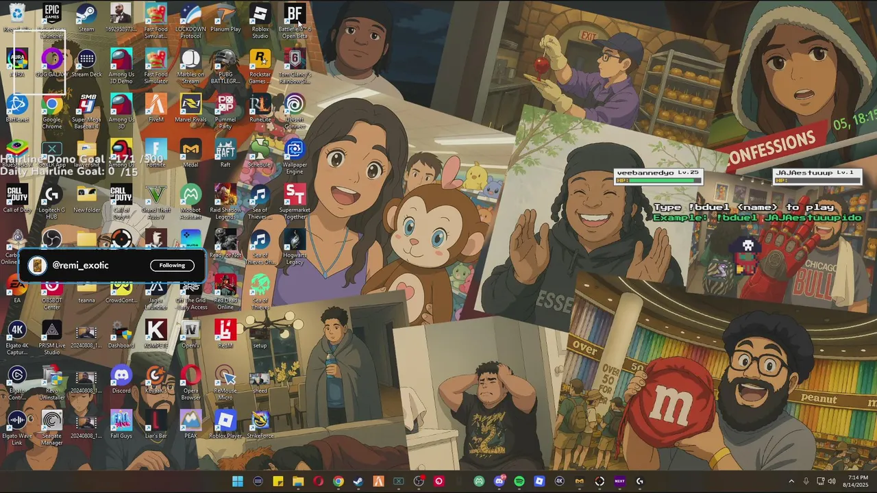Viewport: 877px width, 493px height.
Task: Open Moobot Assistant desktop shortcut
Action: pos(190,201)
